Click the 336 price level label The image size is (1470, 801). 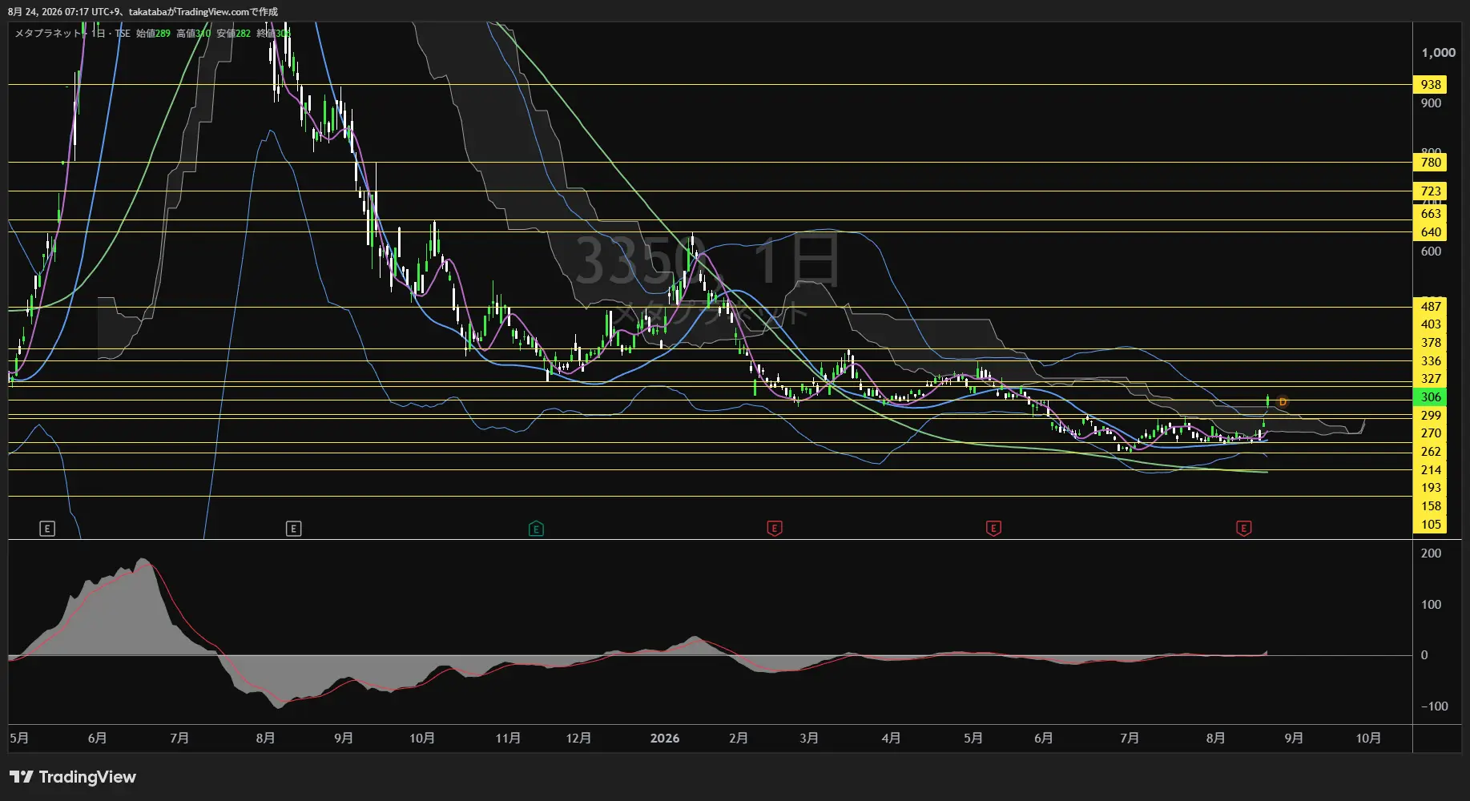click(x=1430, y=361)
